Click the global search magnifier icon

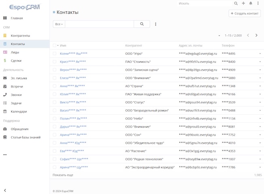pyautogui.click(x=236, y=3)
